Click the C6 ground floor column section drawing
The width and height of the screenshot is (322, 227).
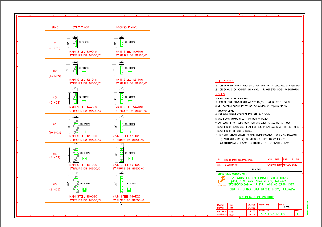pyautogui.click(x=121, y=184)
